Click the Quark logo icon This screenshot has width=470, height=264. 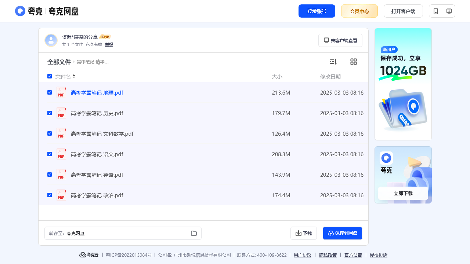point(20,11)
